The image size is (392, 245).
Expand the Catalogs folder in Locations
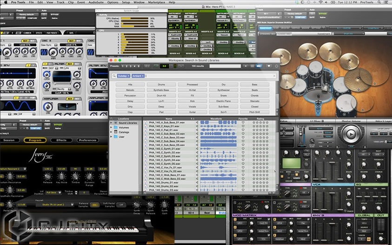[x=111, y=132]
